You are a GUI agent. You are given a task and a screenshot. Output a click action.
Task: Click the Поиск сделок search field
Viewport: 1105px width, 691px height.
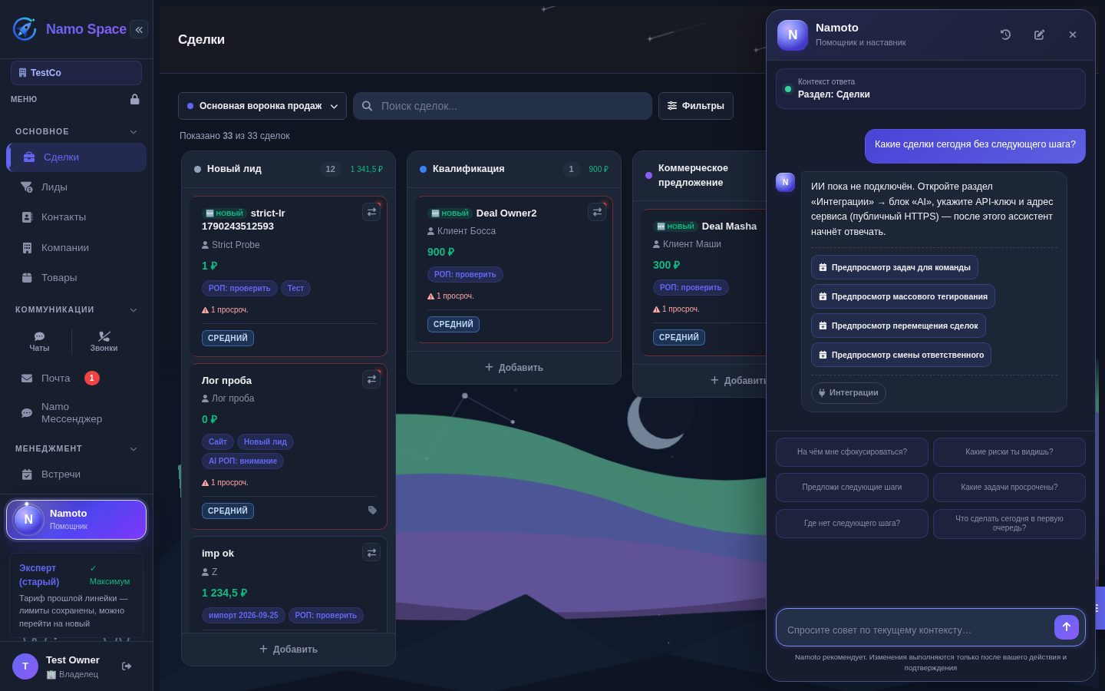point(503,106)
